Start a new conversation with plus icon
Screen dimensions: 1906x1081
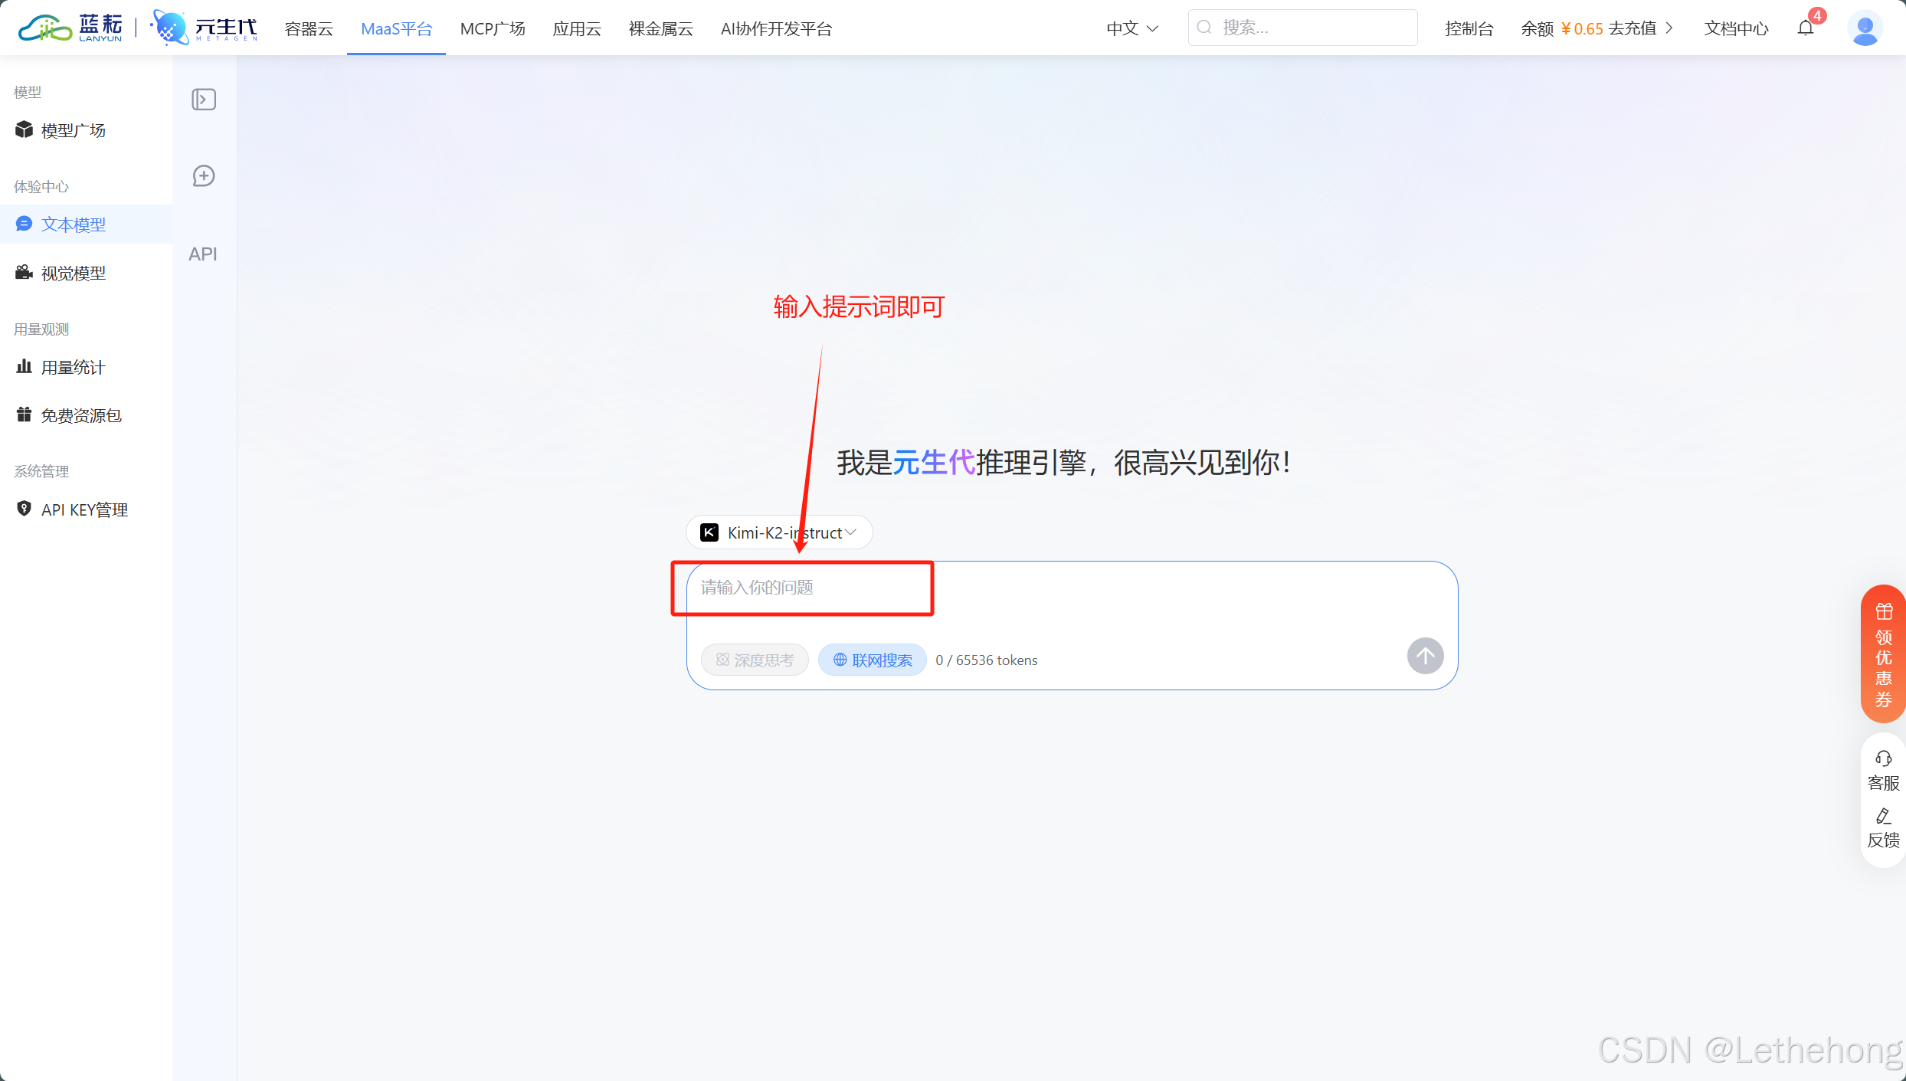(204, 176)
